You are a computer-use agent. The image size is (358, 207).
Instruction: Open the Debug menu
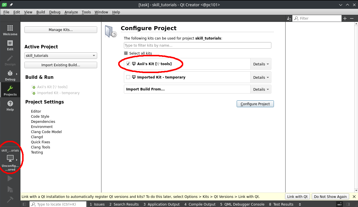pyautogui.click(x=55, y=12)
